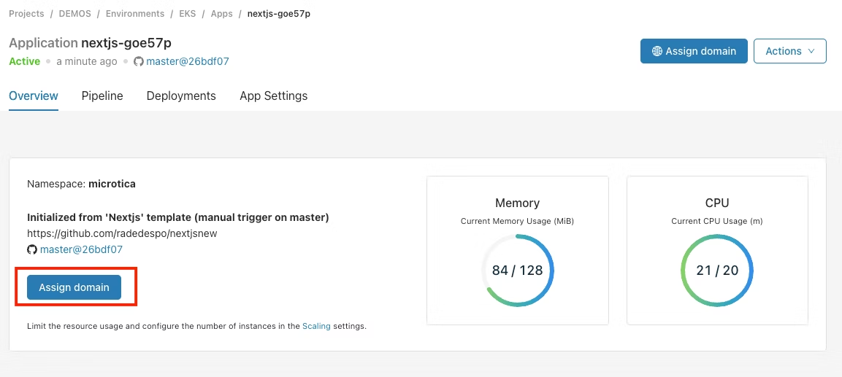Go to DEMOS breadcrumb
Screen dimensions: 842x377
click(74, 13)
